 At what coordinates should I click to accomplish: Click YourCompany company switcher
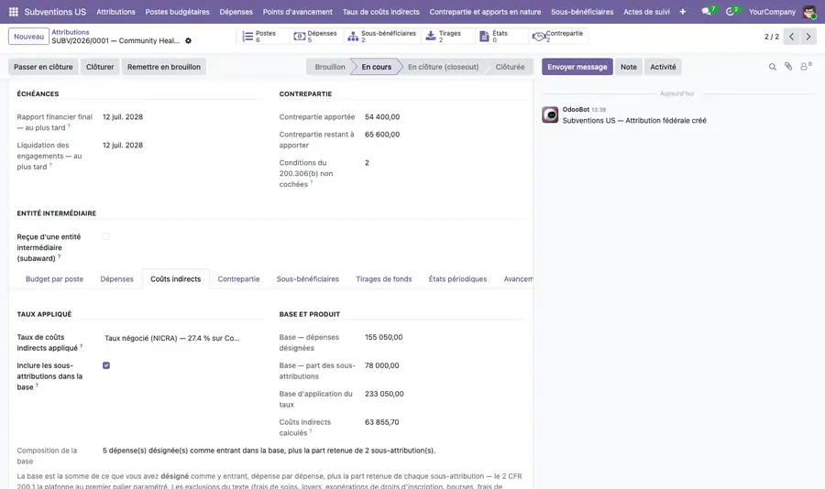772,12
